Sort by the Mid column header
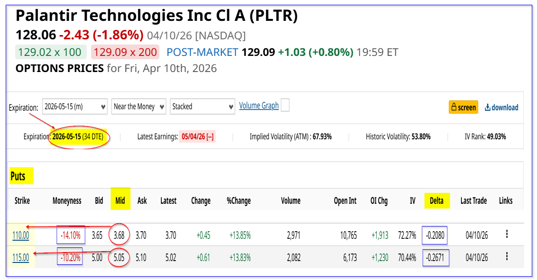Image resolution: width=537 pixels, height=280 pixels. (x=120, y=200)
